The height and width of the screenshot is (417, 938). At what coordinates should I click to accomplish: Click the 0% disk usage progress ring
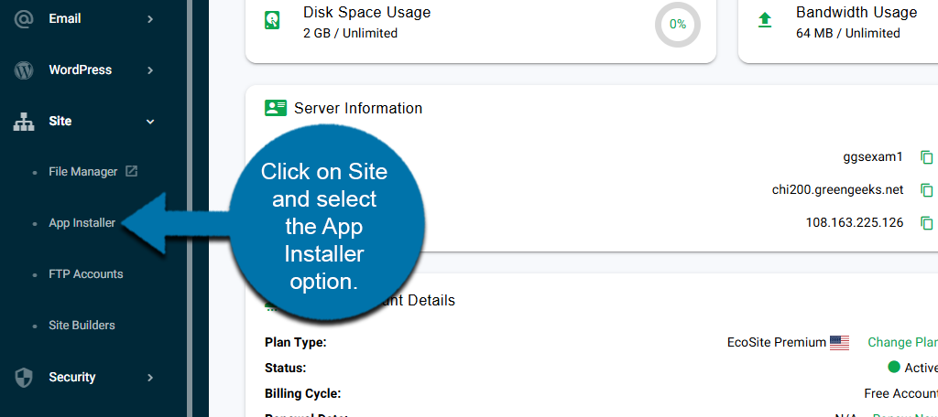(678, 25)
